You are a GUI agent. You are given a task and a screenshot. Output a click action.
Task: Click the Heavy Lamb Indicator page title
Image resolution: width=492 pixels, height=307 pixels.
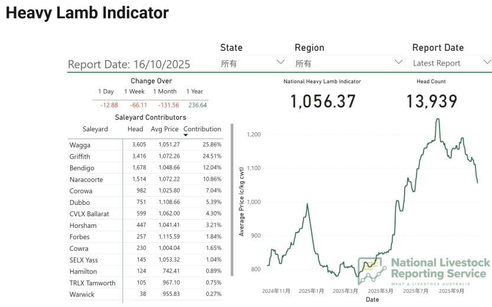click(x=87, y=13)
